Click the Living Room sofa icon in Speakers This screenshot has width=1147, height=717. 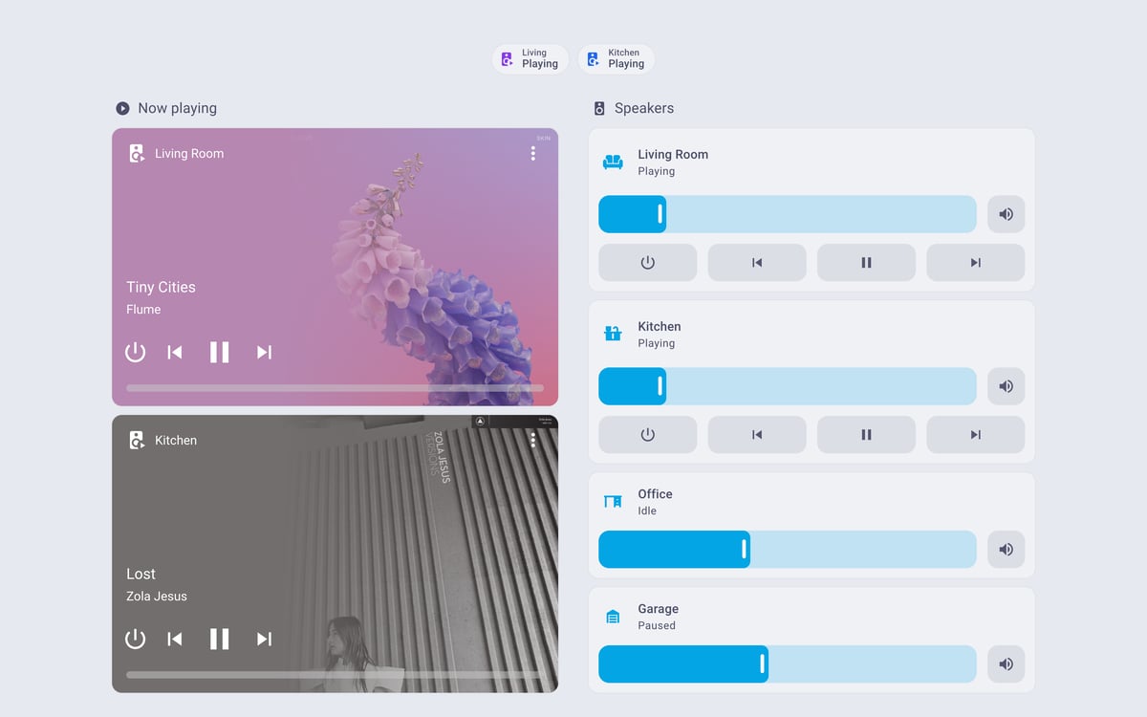[x=613, y=162]
